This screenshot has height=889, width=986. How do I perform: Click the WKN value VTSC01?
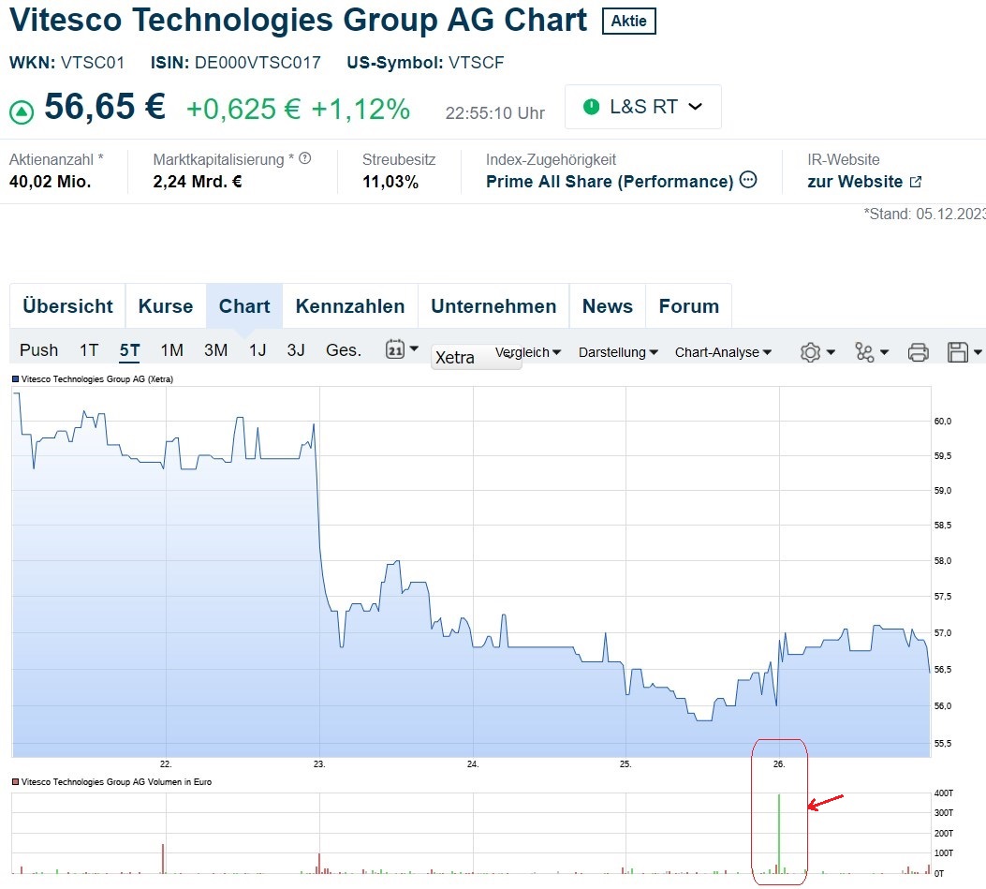pos(93,62)
